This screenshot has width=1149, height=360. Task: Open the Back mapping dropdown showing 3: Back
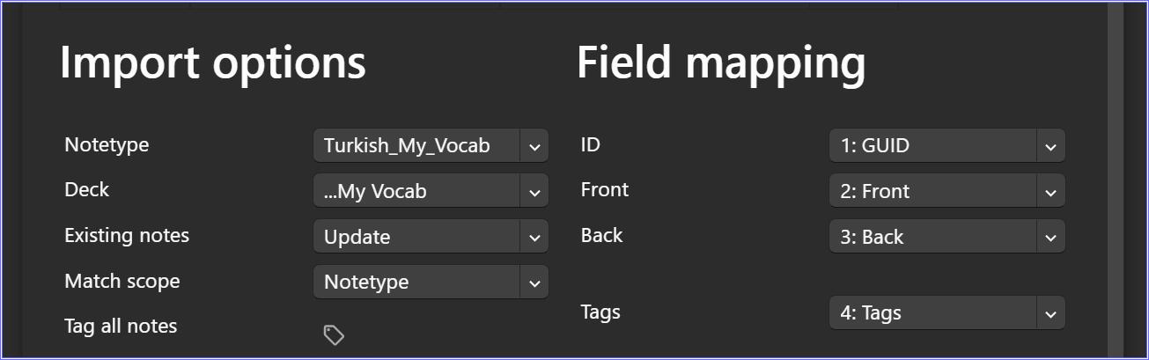click(946, 237)
